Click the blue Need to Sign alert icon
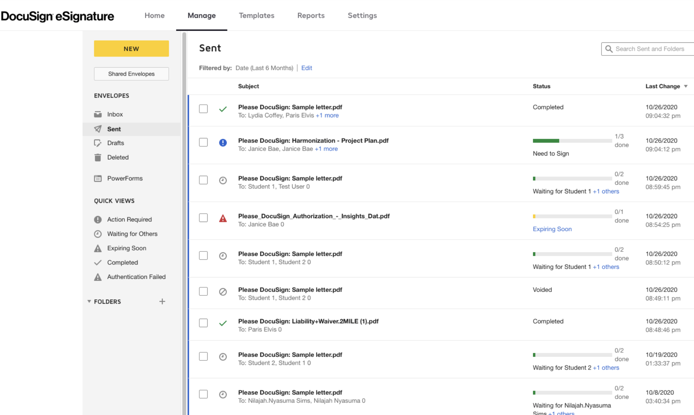Viewport: 694px width, 415px height. click(x=223, y=143)
